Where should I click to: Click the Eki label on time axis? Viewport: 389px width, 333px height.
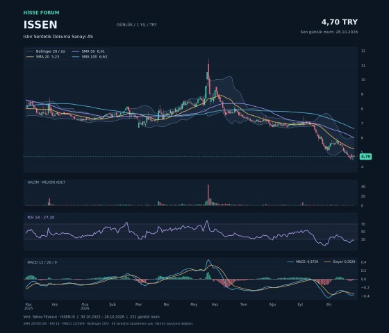point(329,305)
